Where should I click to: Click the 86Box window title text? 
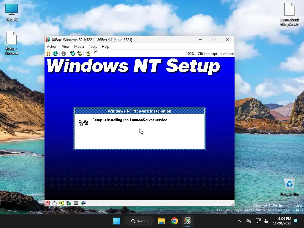pos(92,39)
